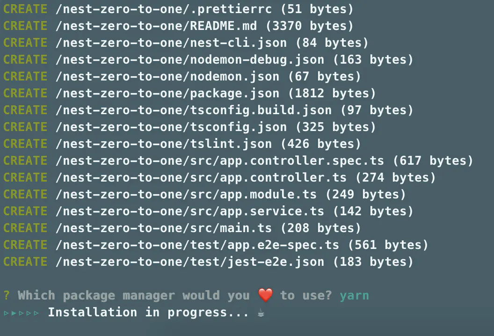
Task: Click the installation progress arrows
Action: click(x=21, y=313)
